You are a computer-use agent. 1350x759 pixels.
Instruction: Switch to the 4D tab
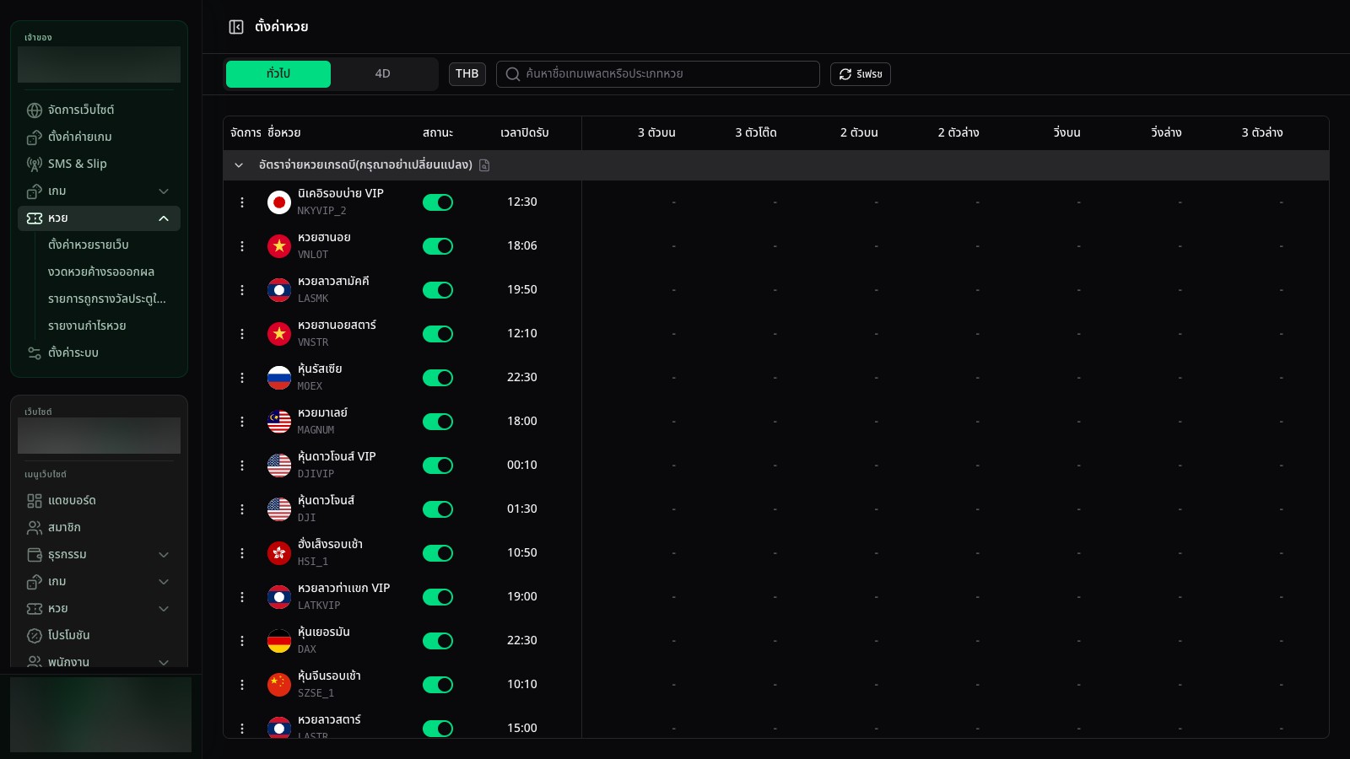(x=383, y=74)
